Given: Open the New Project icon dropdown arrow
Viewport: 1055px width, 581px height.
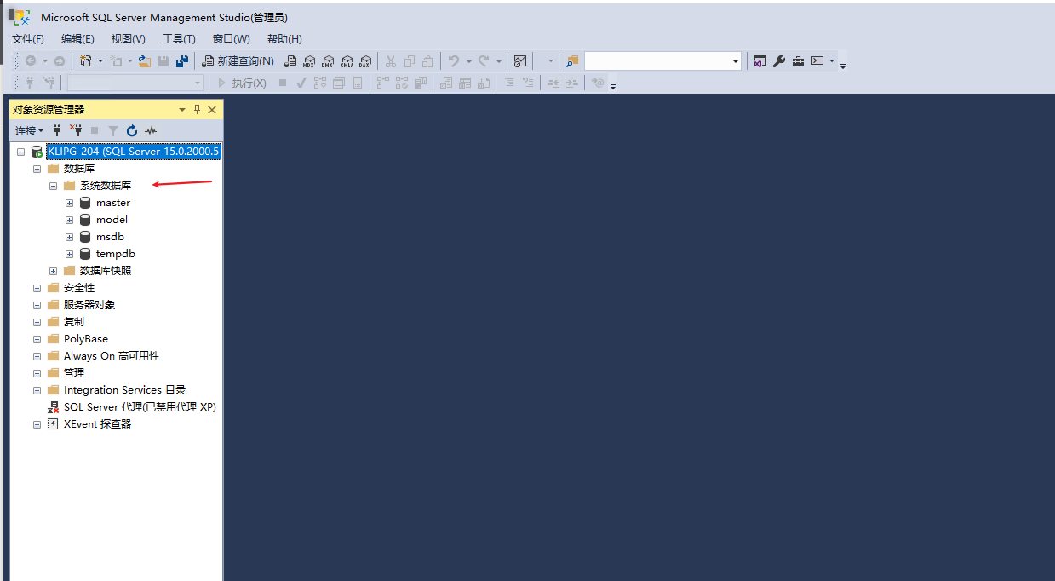Looking at the screenshot, I should click(x=100, y=61).
